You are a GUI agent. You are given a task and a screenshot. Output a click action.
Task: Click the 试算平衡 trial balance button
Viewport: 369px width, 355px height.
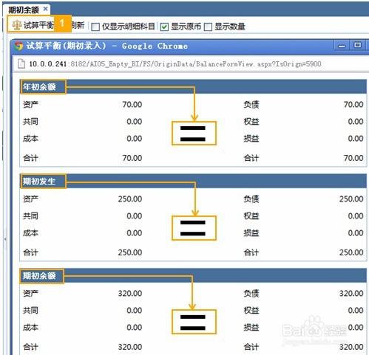[x=33, y=24]
